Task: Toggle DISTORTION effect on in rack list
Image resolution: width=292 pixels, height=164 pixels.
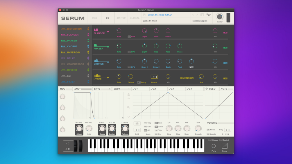Action: tap(63, 29)
